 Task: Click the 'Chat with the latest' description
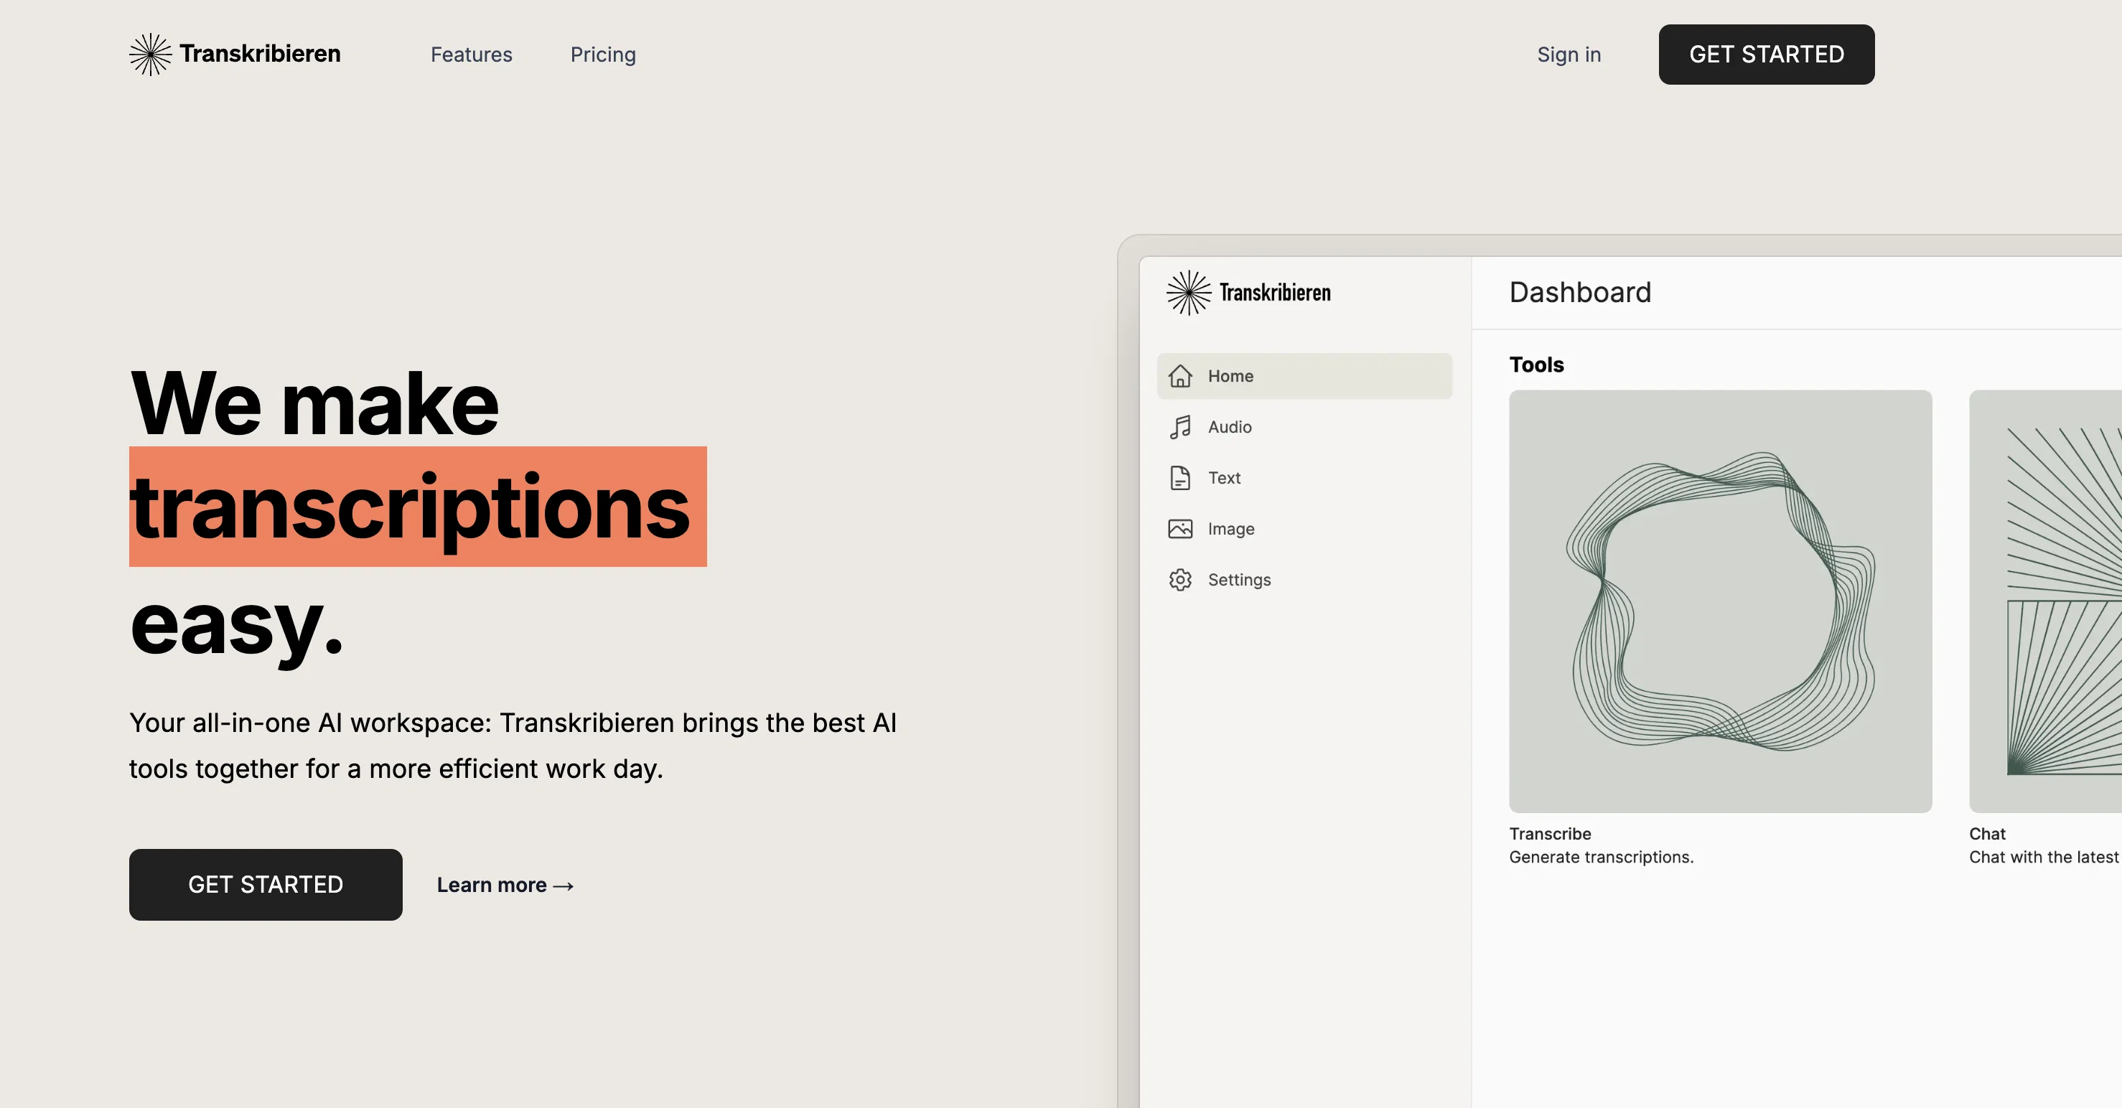[x=2044, y=858]
